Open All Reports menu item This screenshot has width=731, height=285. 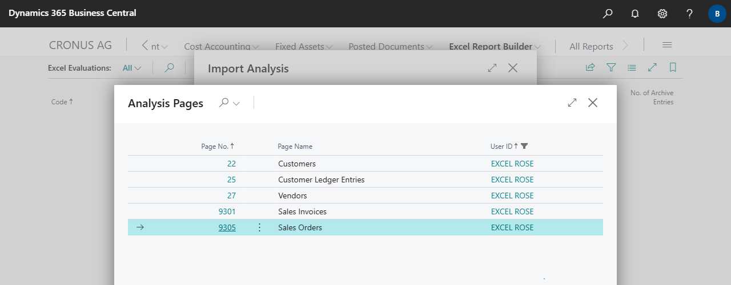click(591, 47)
